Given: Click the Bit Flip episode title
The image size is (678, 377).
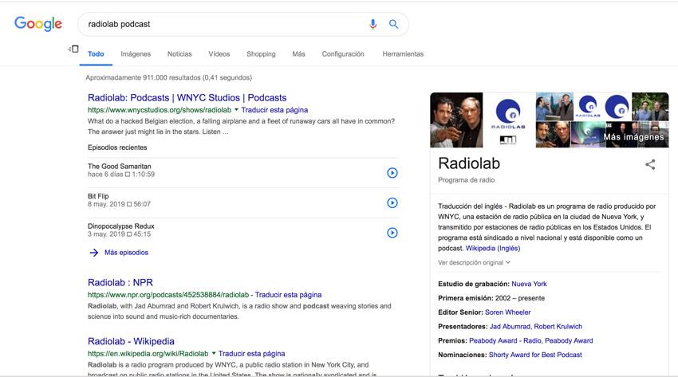Looking at the screenshot, I should click(x=98, y=196).
